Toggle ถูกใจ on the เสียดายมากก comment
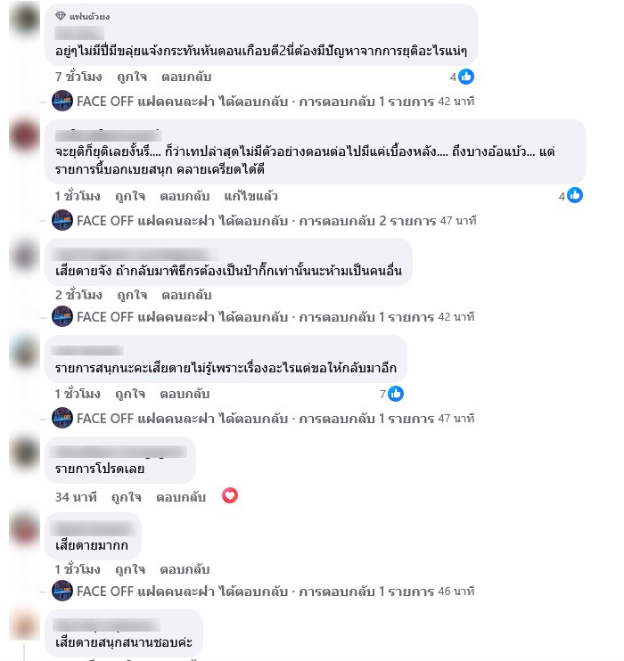 (x=130, y=569)
